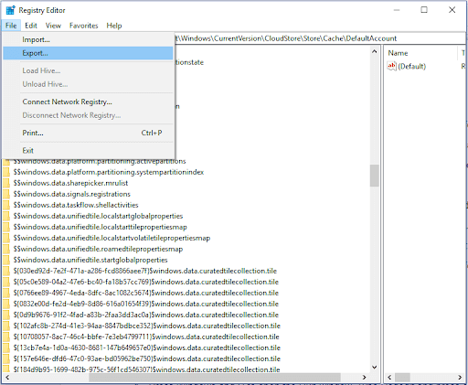
Task: Select $$windows.data.signals.registrations key
Action: (71, 194)
